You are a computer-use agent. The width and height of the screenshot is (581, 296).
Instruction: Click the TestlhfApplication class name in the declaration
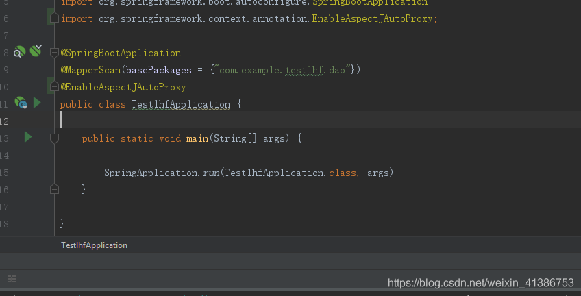coord(181,104)
